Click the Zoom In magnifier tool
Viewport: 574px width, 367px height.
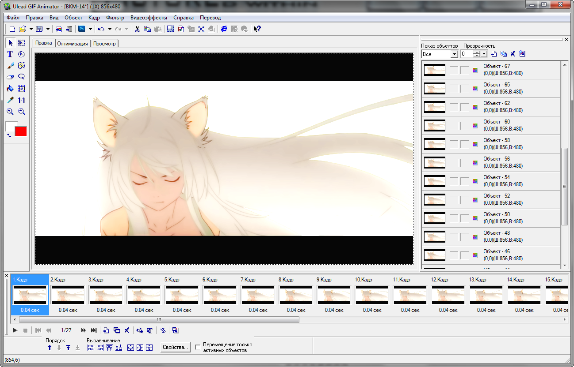[11, 112]
